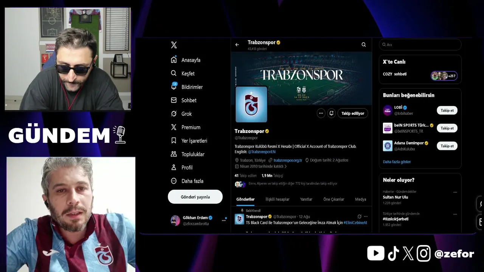Open Sultan Nur Ulu trend

(x=396, y=197)
